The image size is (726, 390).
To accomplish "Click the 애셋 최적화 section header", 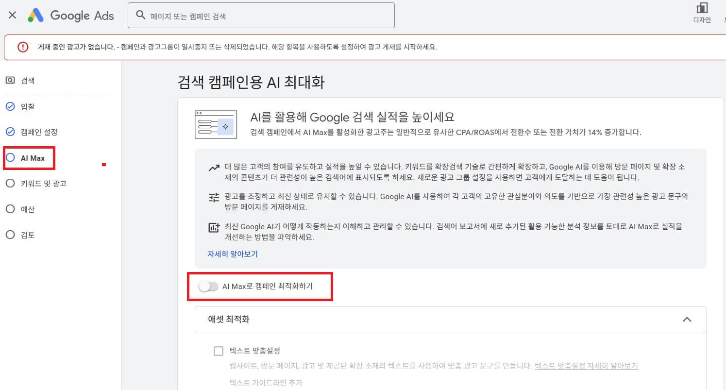I will point(450,320).
